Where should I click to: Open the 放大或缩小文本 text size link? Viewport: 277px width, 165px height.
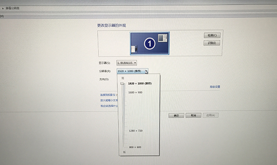[109, 100]
